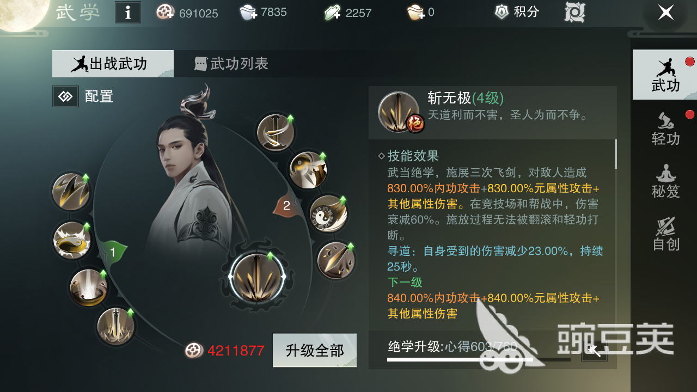Open the 积分 shield icon
Image resolution: width=697 pixels, height=392 pixels.
502,12
